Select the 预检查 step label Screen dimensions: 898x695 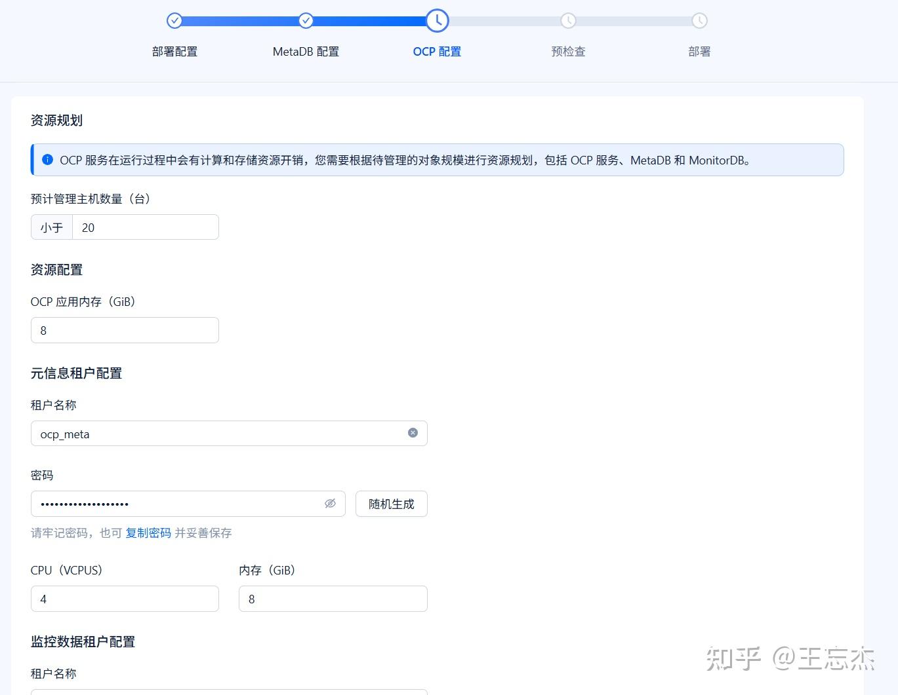pos(568,51)
